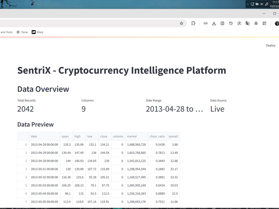Open the QR code generator icon
Image resolution: width=279 pixels, height=209 pixels.
tap(264, 23)
